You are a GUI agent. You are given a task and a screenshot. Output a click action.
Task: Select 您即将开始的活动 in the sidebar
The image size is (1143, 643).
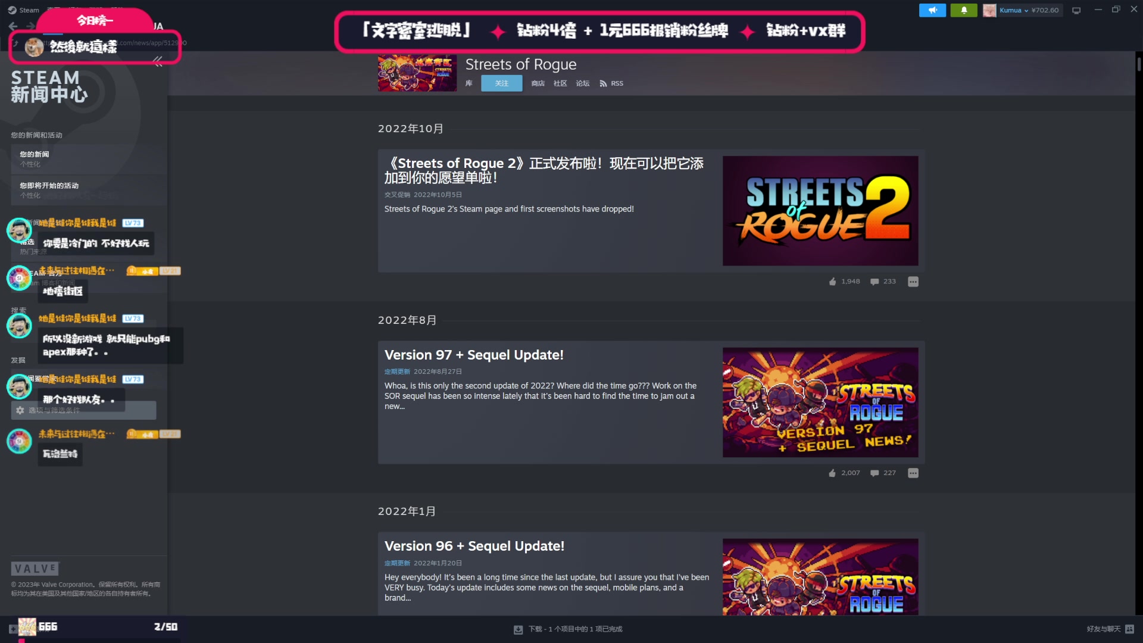[x=89, y=190]
